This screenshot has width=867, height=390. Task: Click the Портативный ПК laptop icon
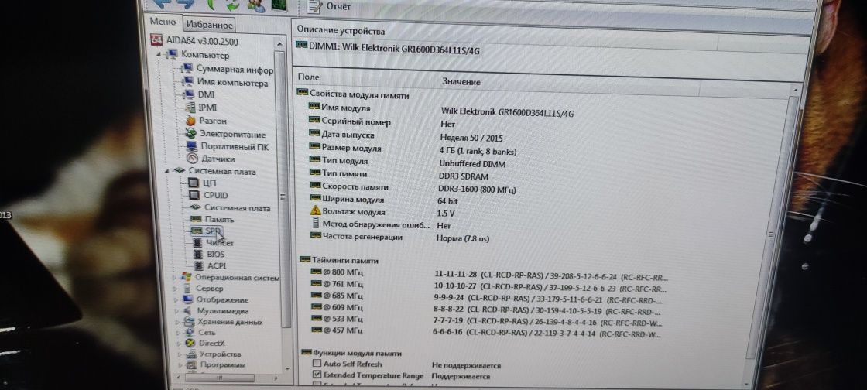(191, 146)
